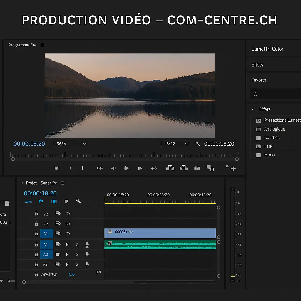This screenshot has width=301, height=301.
Task: Open the 36% zoom level dropdown
Action: pos(71,144)
